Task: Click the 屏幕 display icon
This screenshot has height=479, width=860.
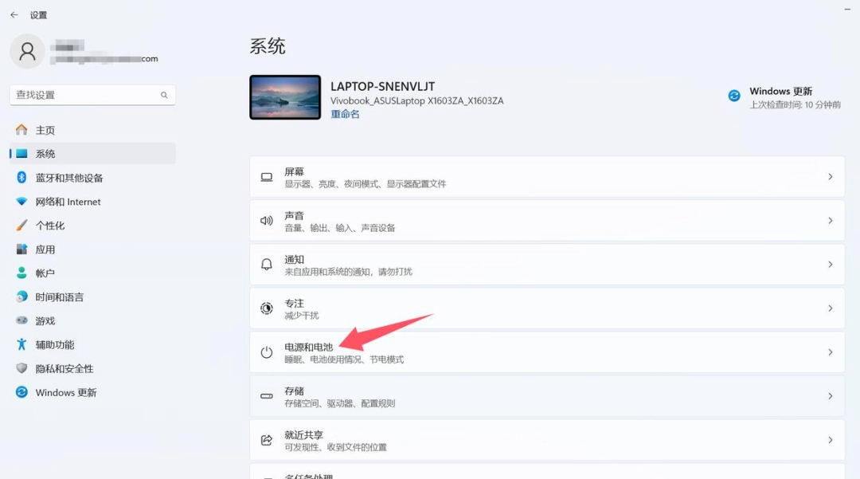Action: pos(267,177)
